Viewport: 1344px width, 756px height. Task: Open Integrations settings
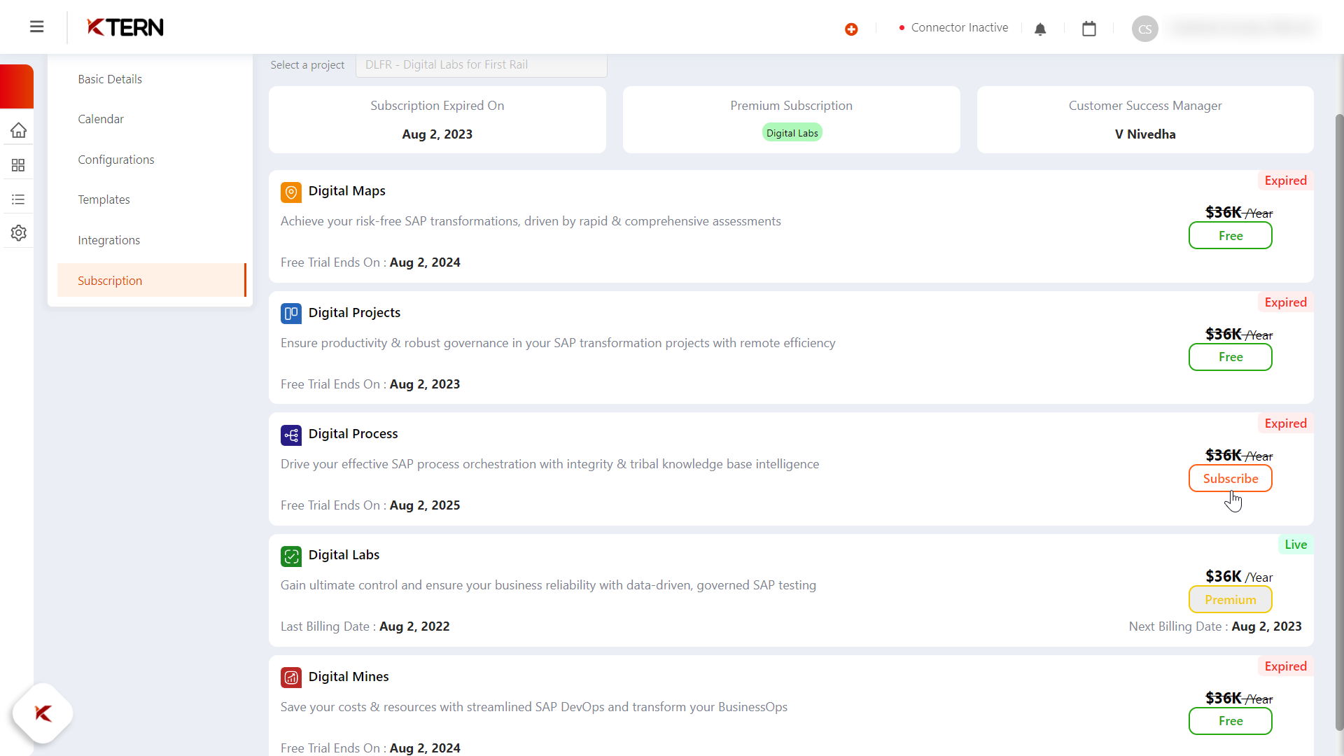click(108, 240)
